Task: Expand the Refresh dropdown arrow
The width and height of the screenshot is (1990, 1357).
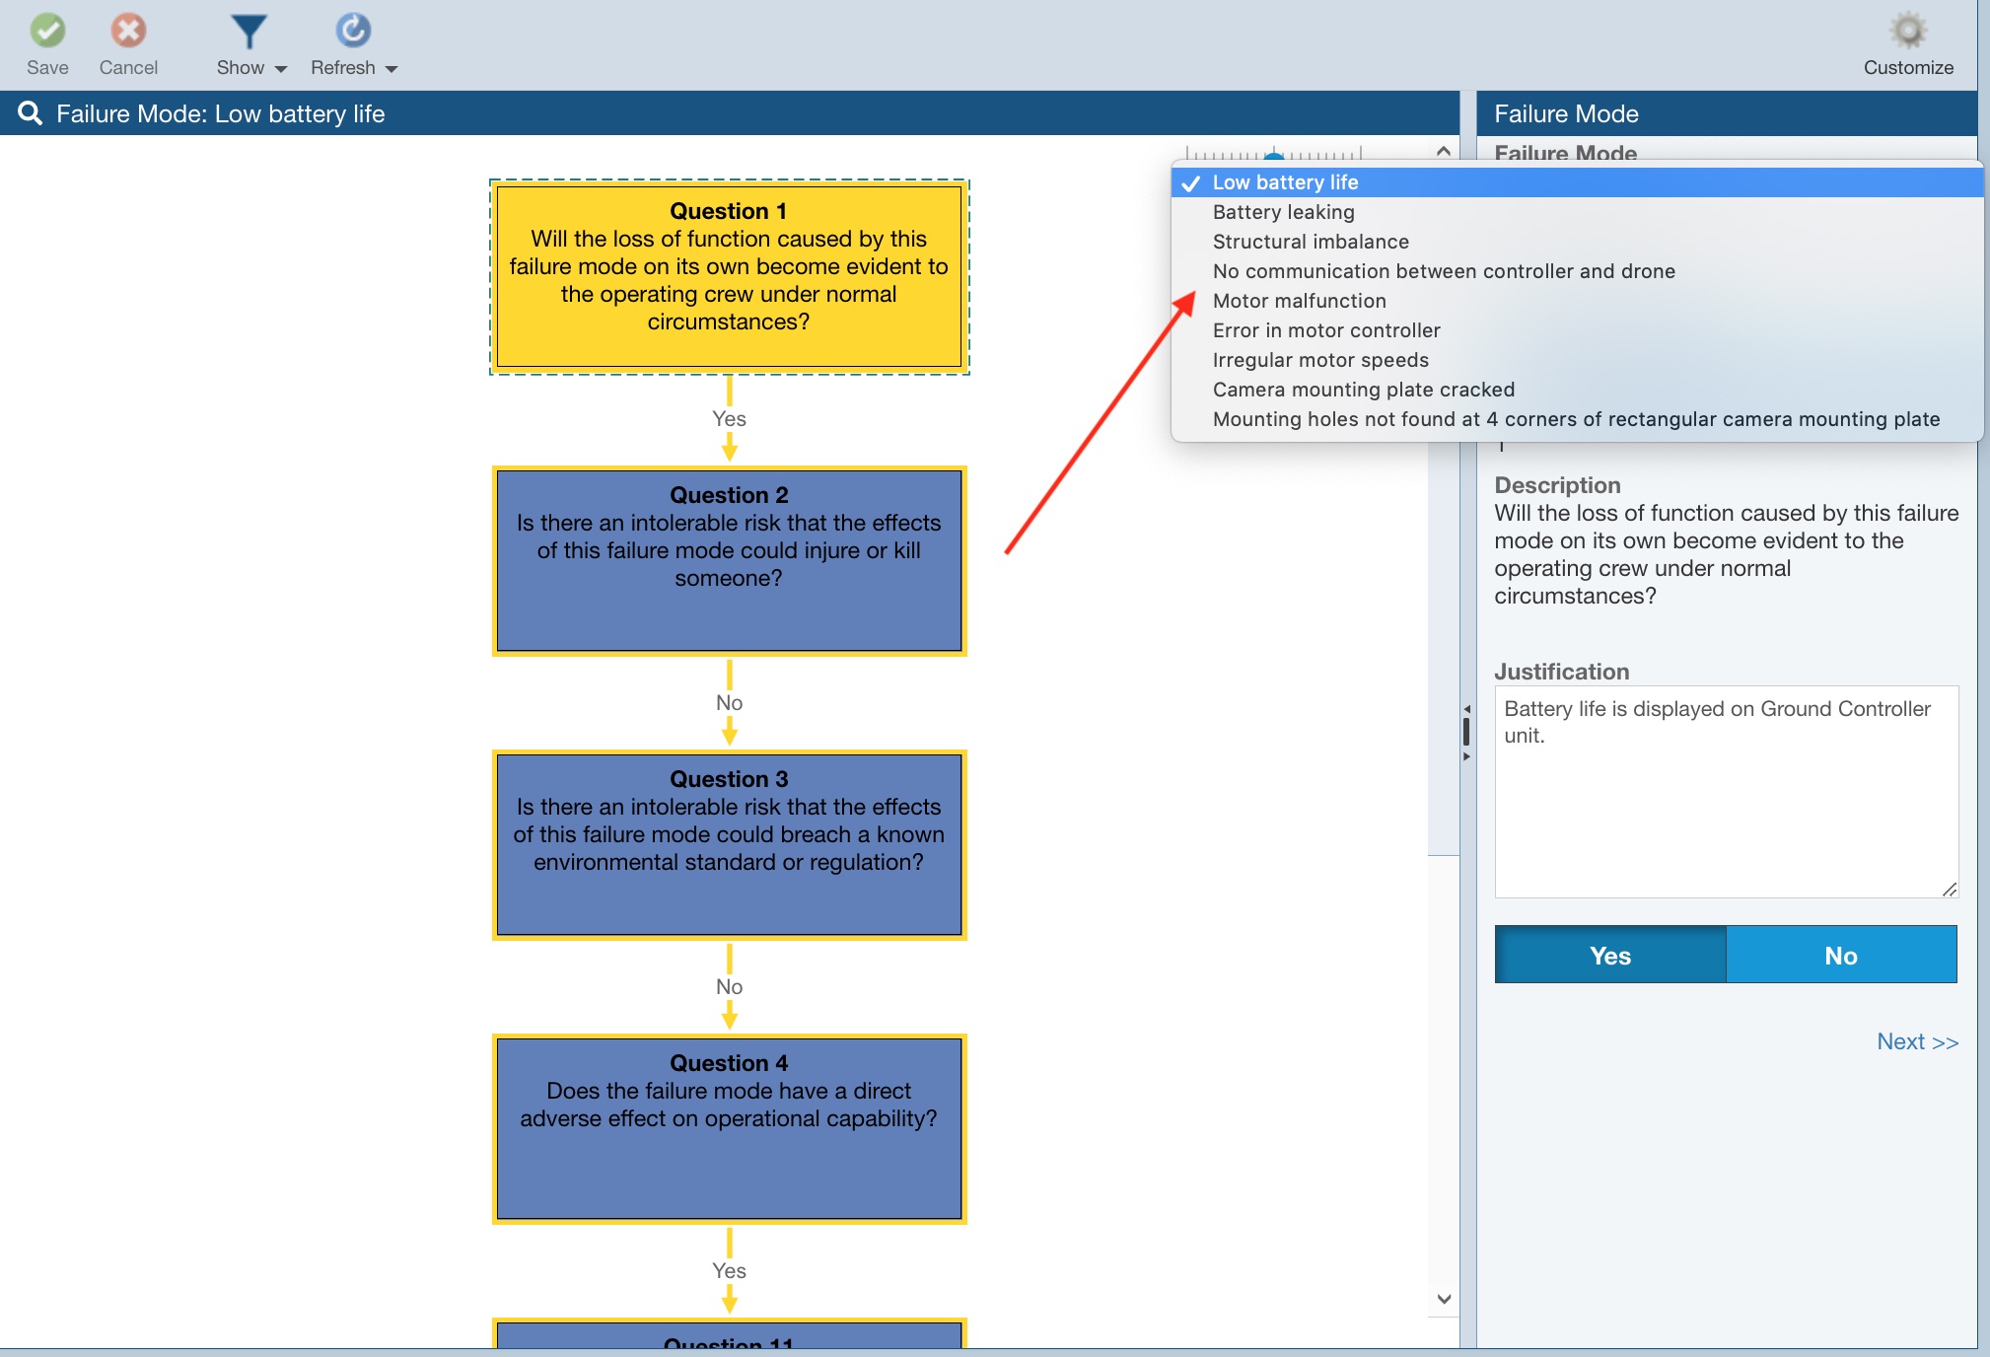Action: 391,69
